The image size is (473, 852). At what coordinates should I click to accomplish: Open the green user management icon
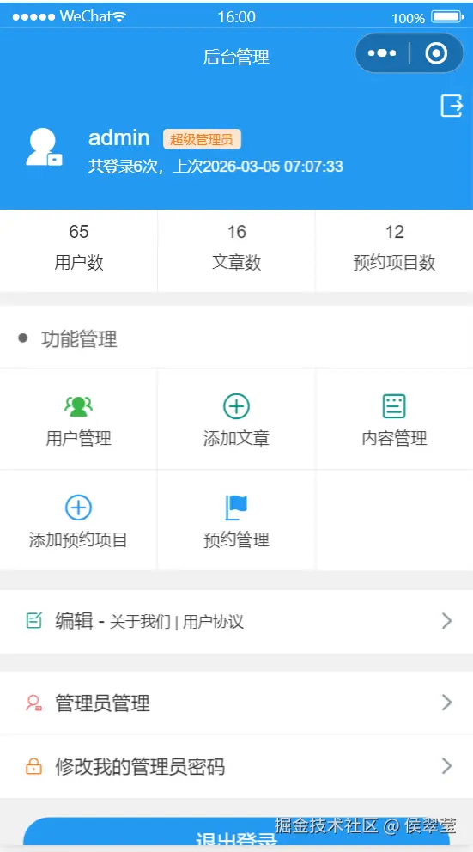79,406
